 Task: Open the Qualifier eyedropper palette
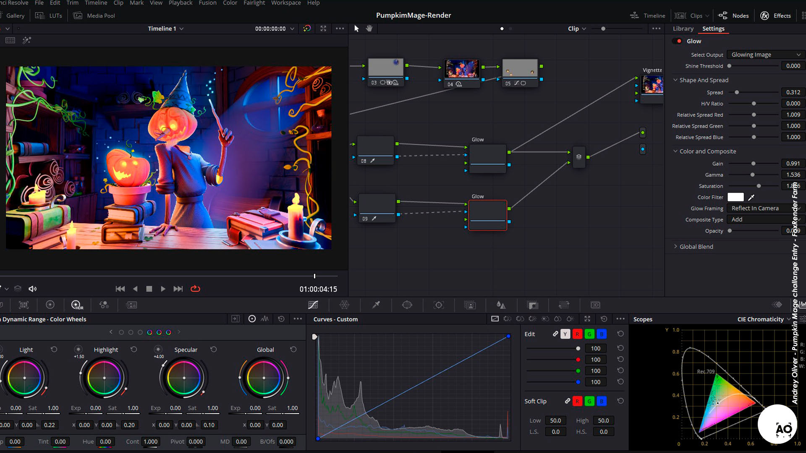click(376, 305)
